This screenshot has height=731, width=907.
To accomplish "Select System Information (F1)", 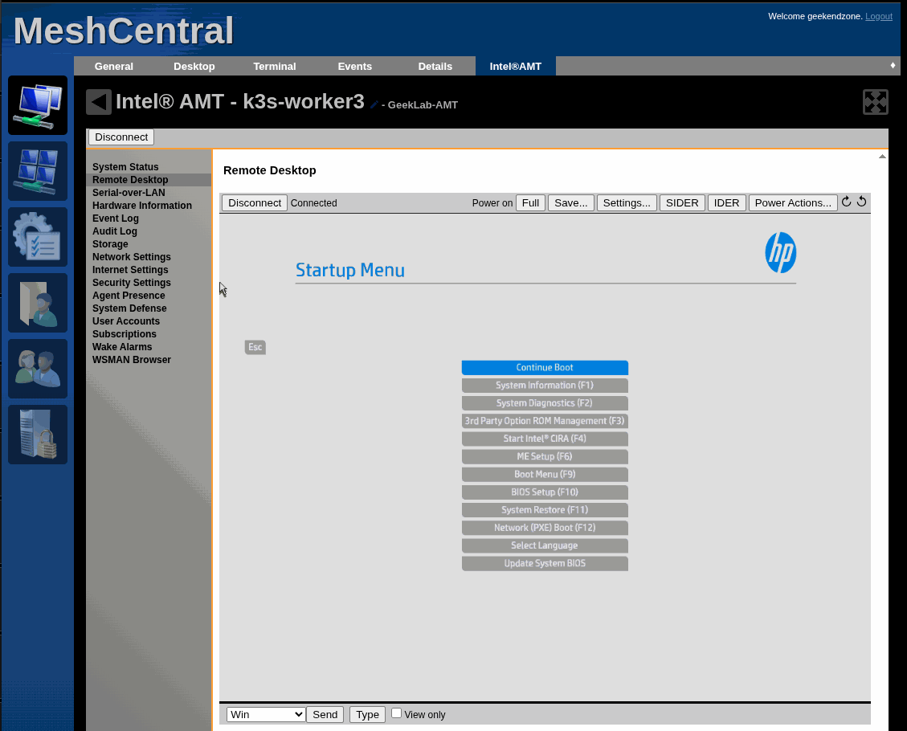I will tap(545, 385).
